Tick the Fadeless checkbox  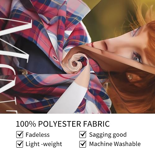coord(20,134)
